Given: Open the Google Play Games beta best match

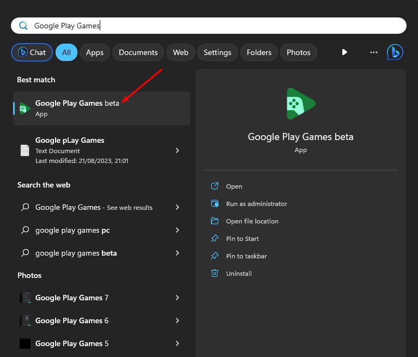Looking at the screenshot, I should tap(101, 108).
